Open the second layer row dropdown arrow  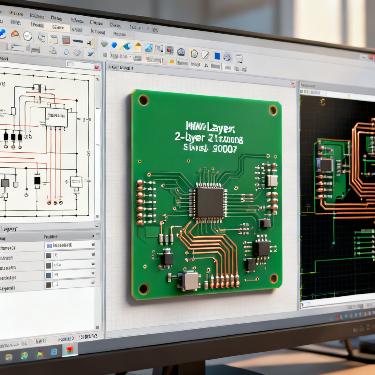93,254
